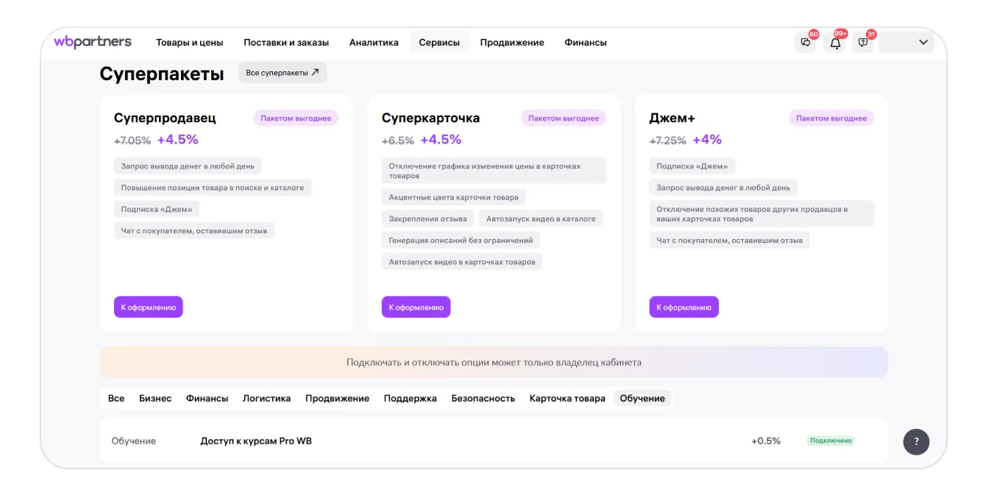Click К оформлению in Суперпродавец card

click(x=148, y=307)
